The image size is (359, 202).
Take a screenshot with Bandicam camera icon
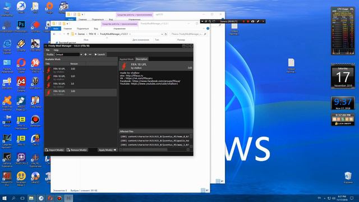[x=252, y=21]
